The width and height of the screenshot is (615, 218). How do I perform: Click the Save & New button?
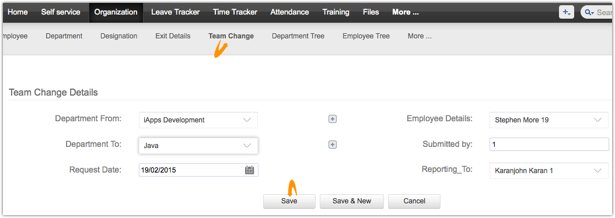coord(352,201)
